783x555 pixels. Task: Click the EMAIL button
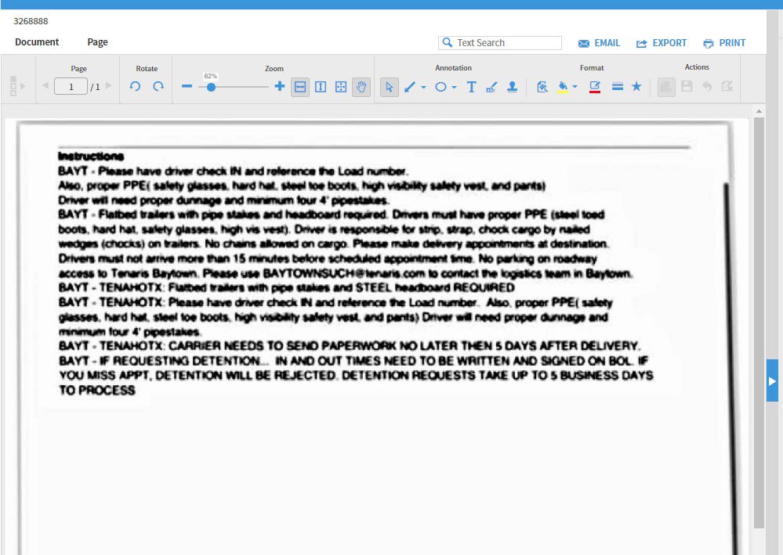599,43
